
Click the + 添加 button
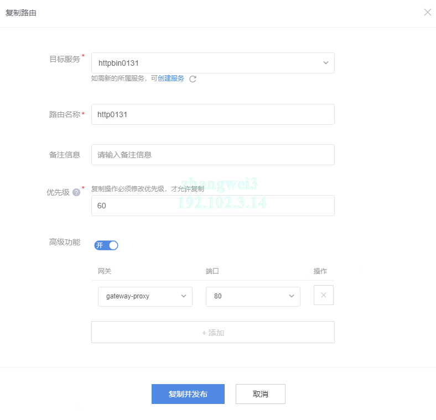click(212, 332)
